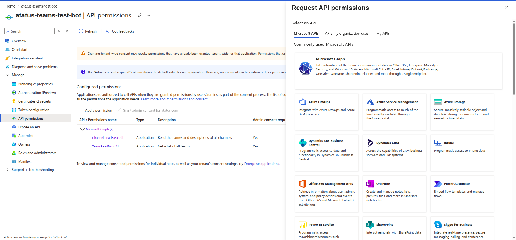Click the Certificates & secrets key icon
Screen dimensions: 516x240
[x=14, y=101]
